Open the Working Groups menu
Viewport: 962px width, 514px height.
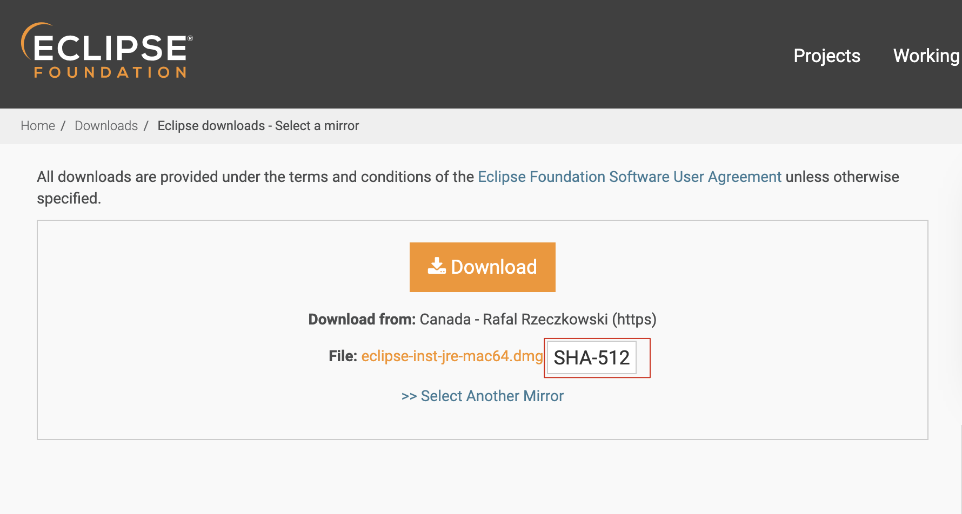point(926,56)
